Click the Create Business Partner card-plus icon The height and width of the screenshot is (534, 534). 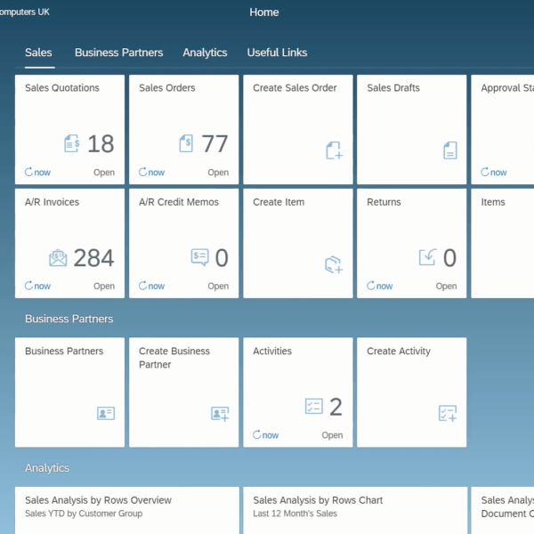220,414
